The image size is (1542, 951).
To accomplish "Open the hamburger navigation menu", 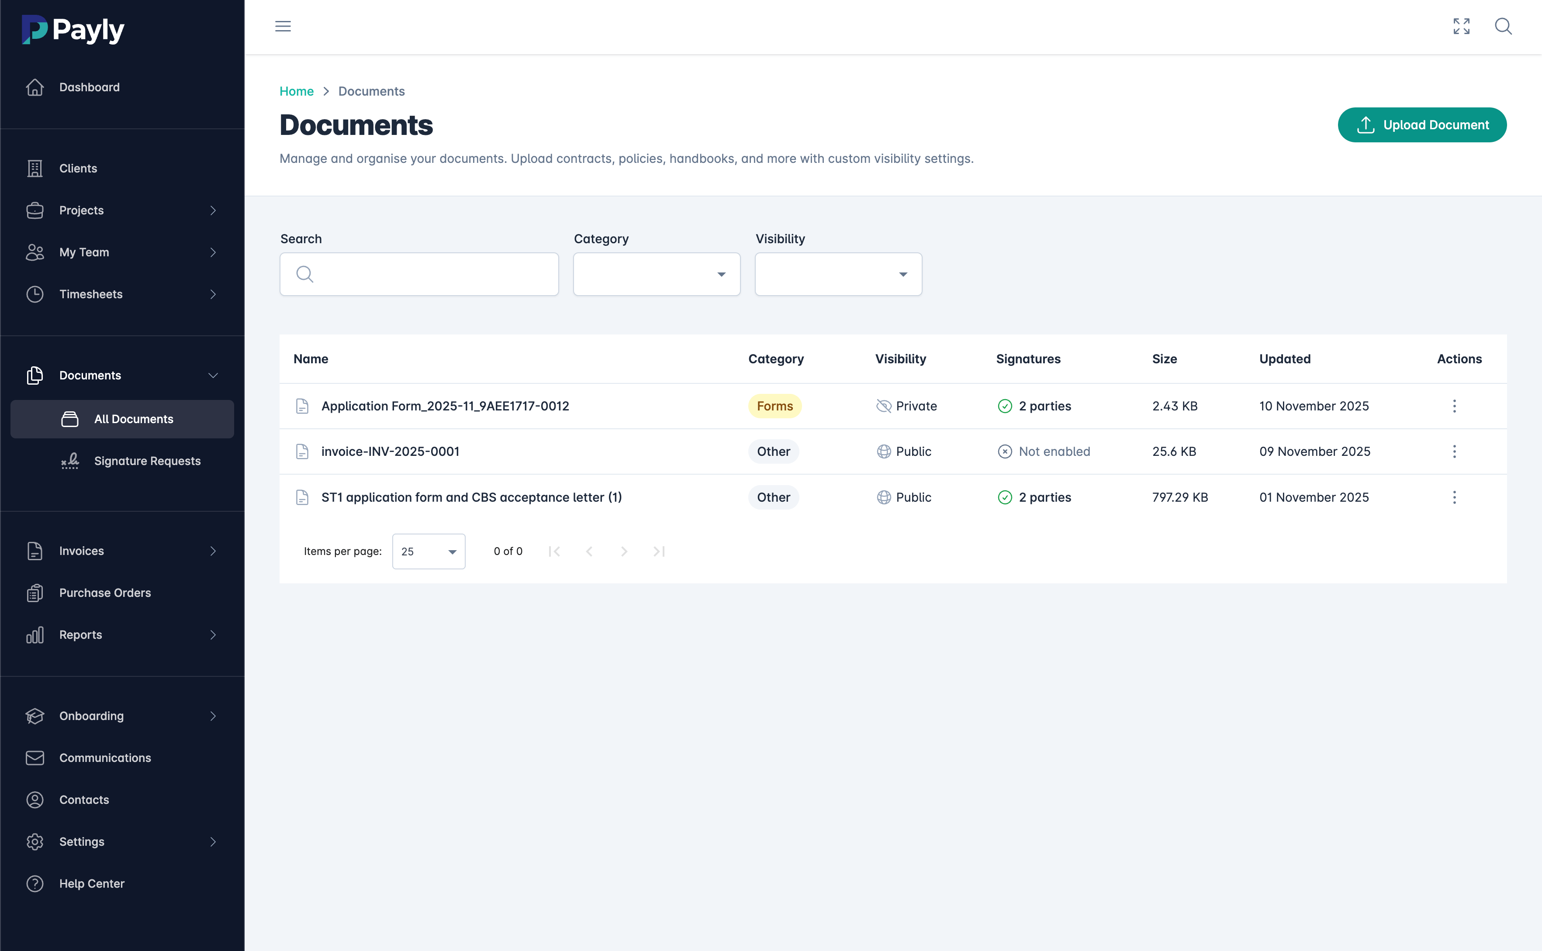I will 283,26.
